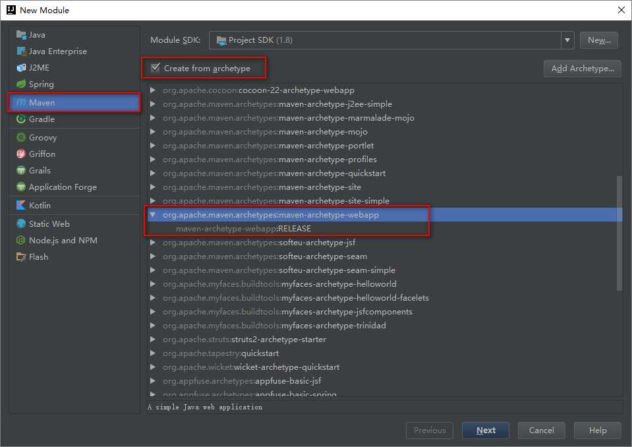Select maven-archetype-mojo row
This screenshot has height=447, width=632.
point(385,132)
